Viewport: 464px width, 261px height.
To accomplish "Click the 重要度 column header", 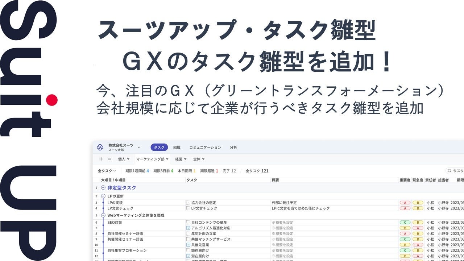I will pyautogui.click(x=405, y=180).
